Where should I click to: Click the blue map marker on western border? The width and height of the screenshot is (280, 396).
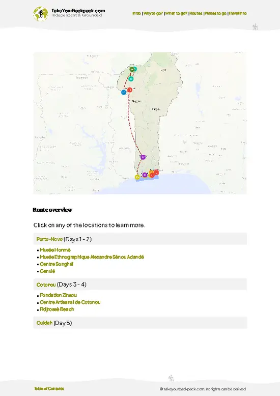tap(124, 93)
